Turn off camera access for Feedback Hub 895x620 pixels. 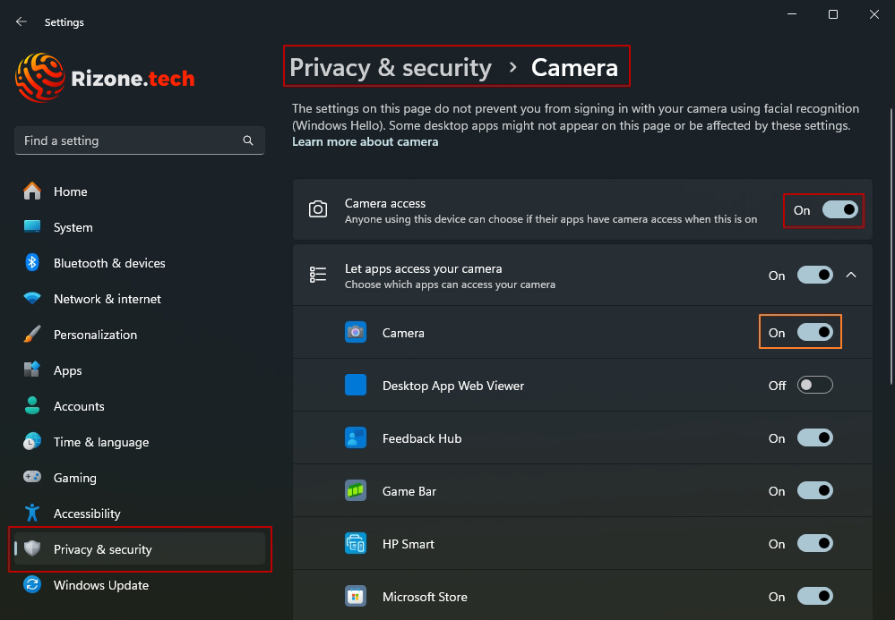tap(814, 437)
